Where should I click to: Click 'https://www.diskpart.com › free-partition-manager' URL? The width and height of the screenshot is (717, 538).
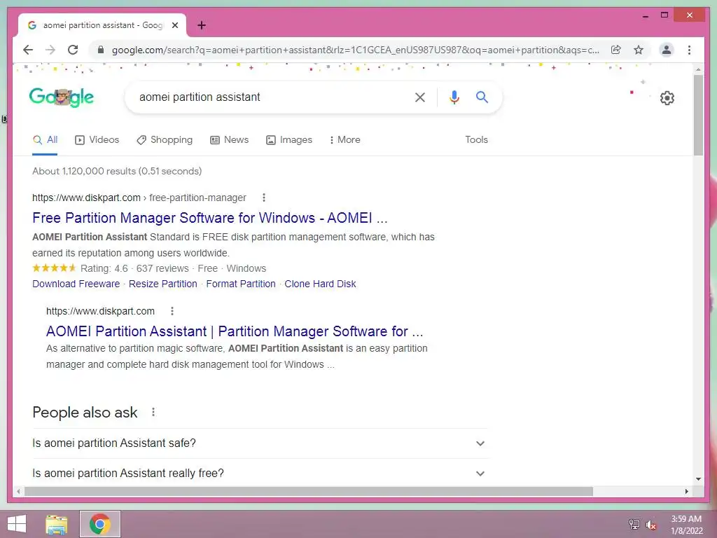pyautogui.click(x=139, y=198)
